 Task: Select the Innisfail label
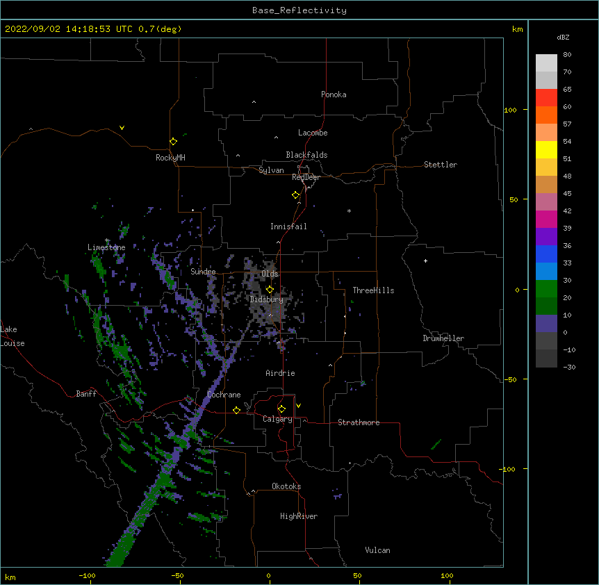tap(288, 226)
